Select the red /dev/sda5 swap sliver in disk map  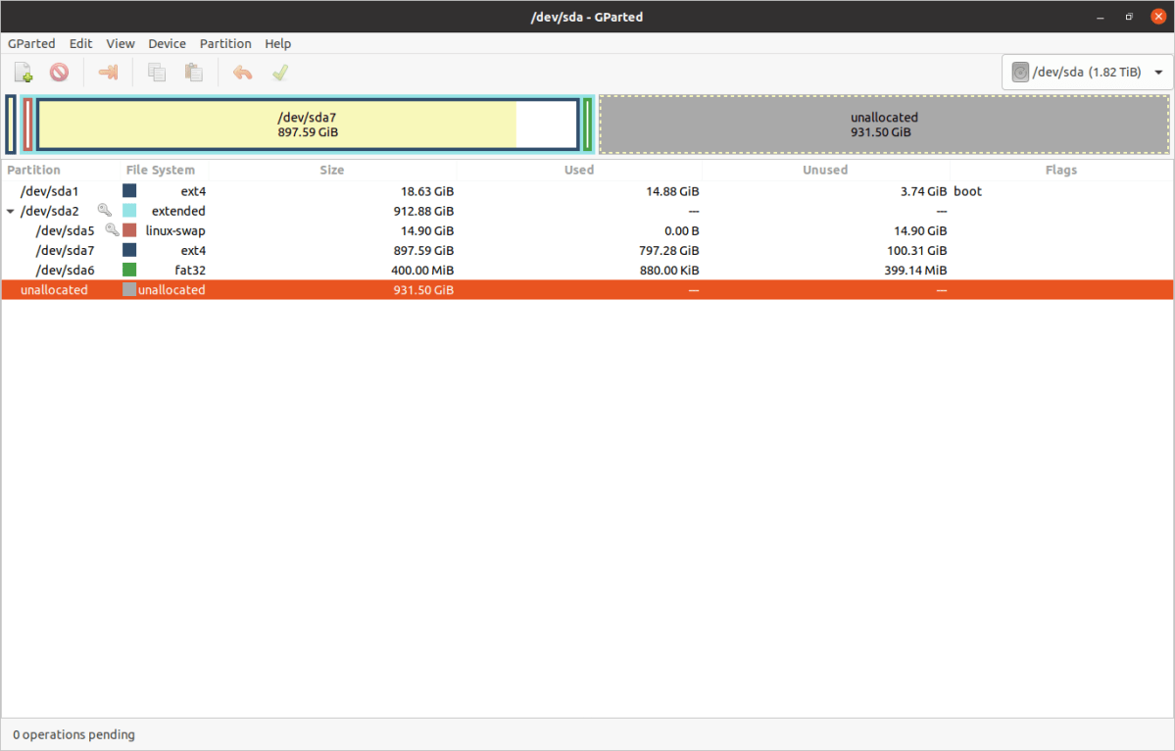point(27,125)
